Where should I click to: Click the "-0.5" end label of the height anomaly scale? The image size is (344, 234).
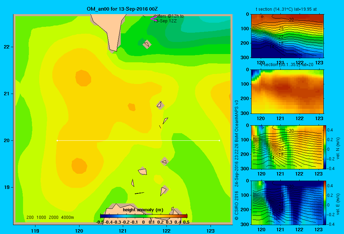(100, 222)
